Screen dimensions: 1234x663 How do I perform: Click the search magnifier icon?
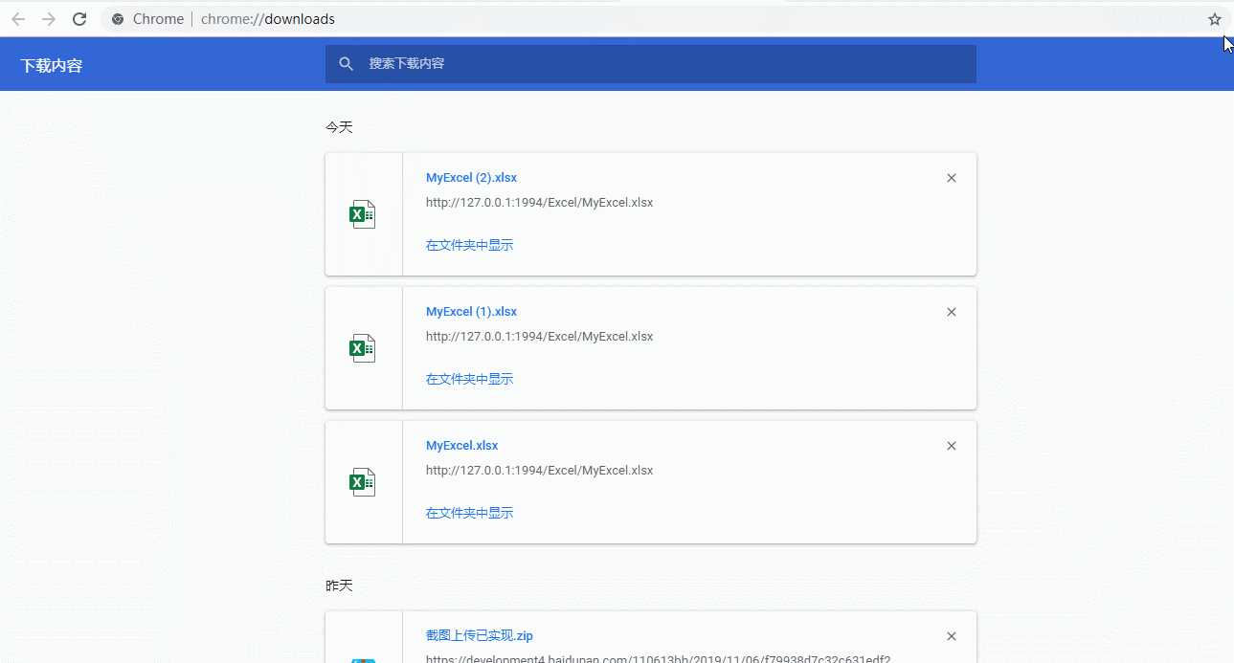(x=347, y=64)
